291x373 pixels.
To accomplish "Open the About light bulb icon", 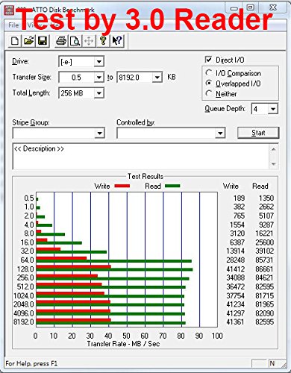I will click(x=103, y=40).
